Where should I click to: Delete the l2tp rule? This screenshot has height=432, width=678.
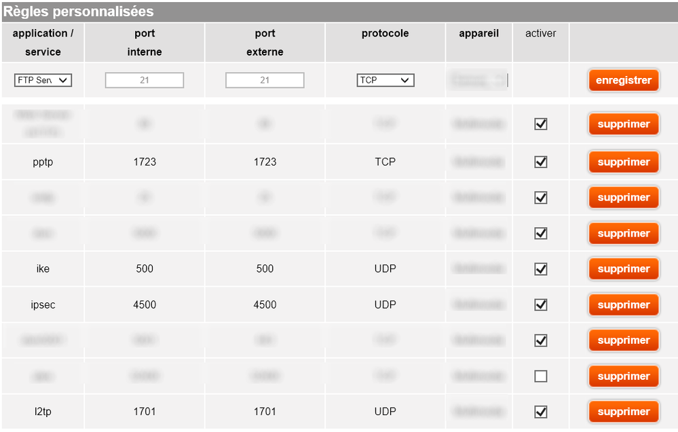tap(623, 412)
